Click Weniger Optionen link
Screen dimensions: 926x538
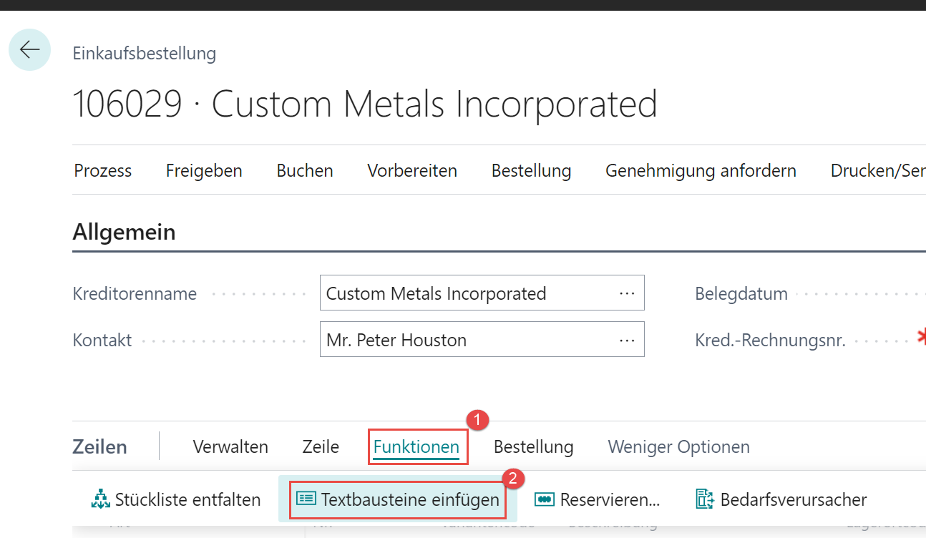(679, 447)
